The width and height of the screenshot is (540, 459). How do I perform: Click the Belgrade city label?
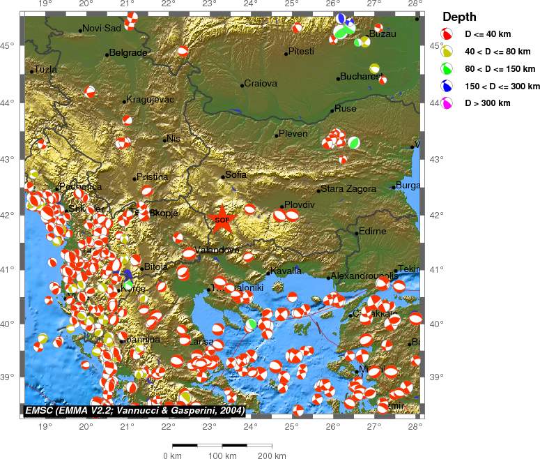pyautogui.click(x=128, y=53)
